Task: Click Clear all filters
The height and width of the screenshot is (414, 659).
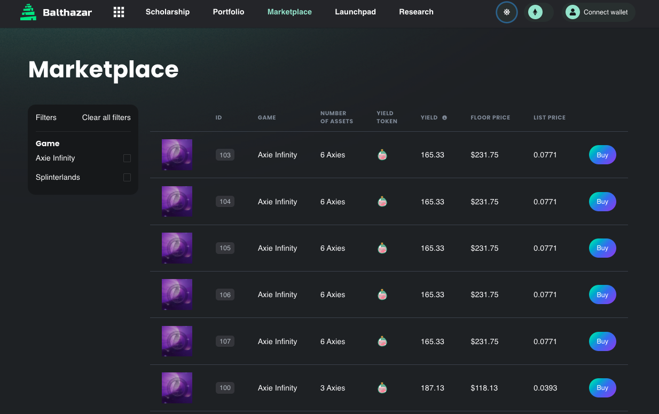Action: [x=106, y=117]
